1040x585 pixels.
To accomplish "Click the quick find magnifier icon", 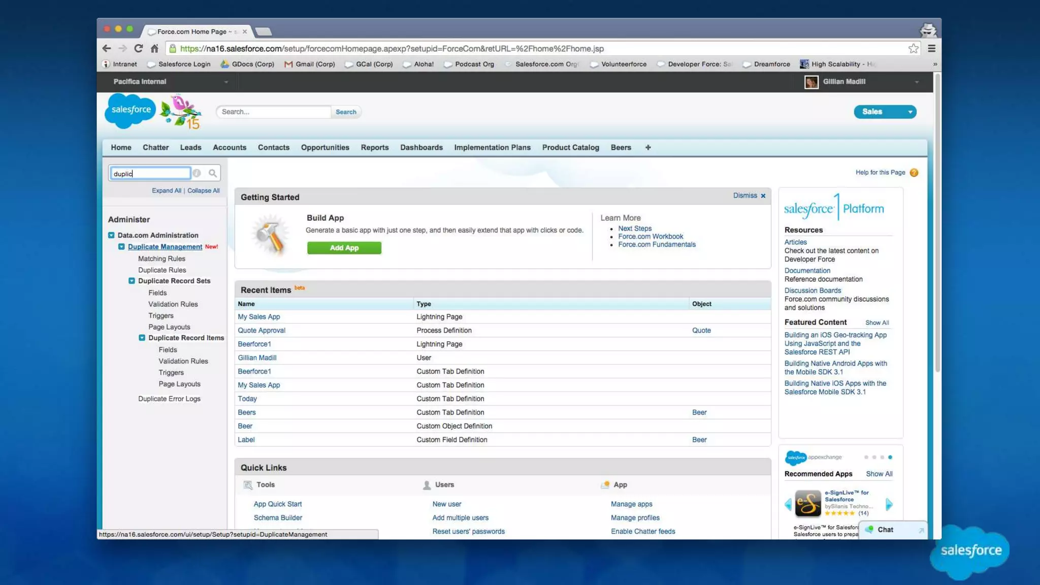I will 212,173.
